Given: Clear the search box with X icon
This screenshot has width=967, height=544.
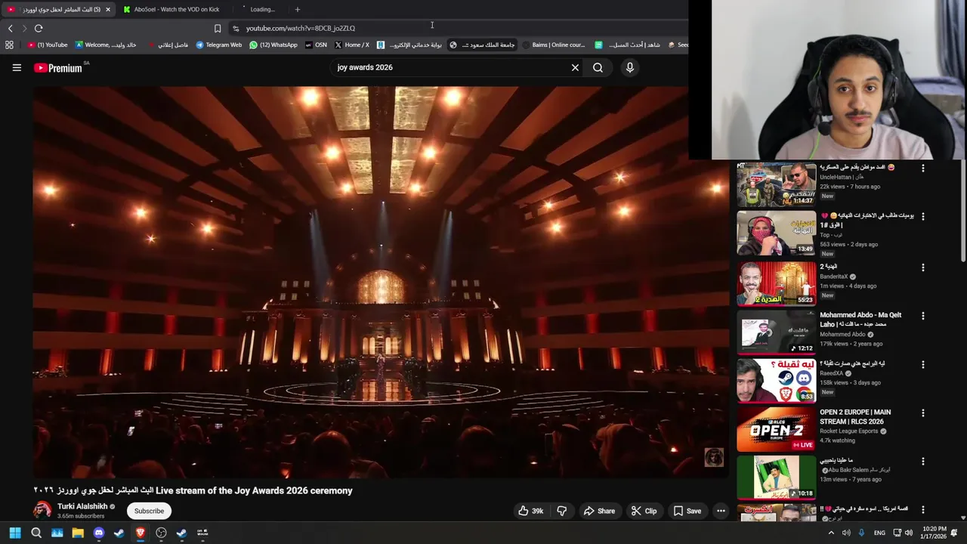Looking at the screenshot, I should (x=575, y=67).
